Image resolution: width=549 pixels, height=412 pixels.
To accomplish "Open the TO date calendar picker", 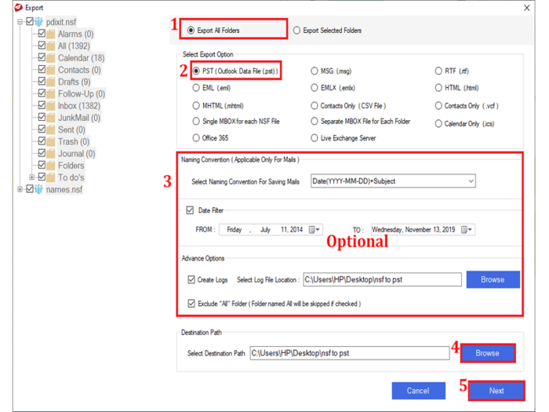I will (x=467, y=229).
